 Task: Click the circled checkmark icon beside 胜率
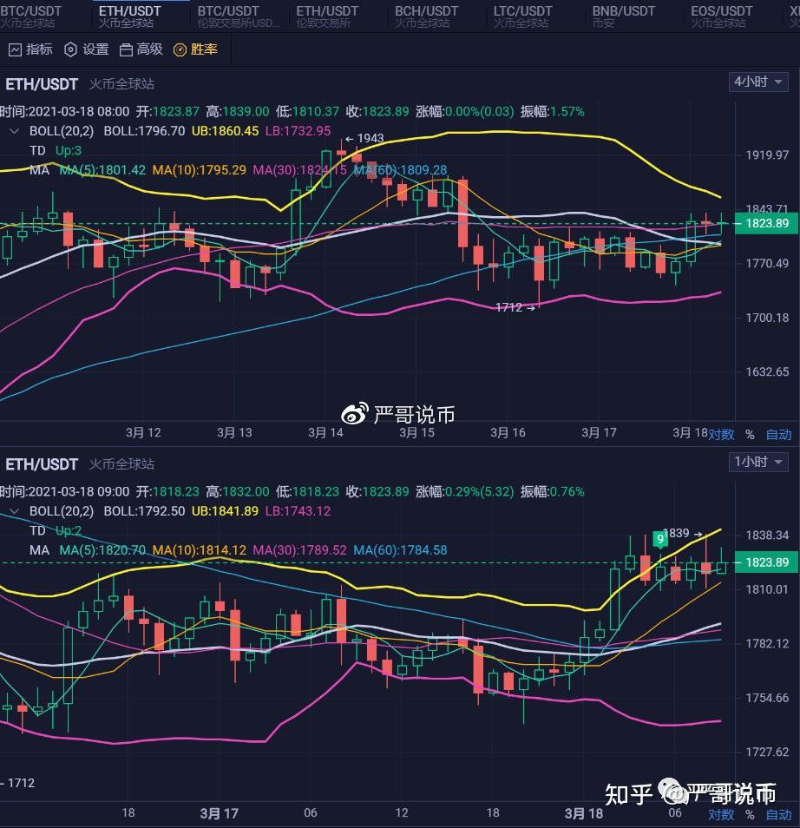coord(182,49)
